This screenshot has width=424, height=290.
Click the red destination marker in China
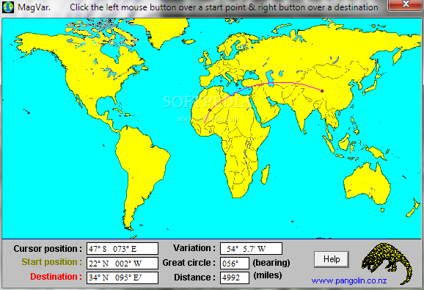pyautogui.click(x=322, y=91)
